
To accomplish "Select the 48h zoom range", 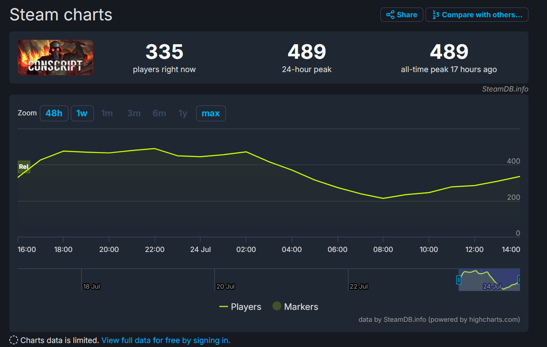I will click(x=54, y=113).
